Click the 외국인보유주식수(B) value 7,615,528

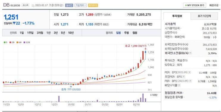click(211, 49)
